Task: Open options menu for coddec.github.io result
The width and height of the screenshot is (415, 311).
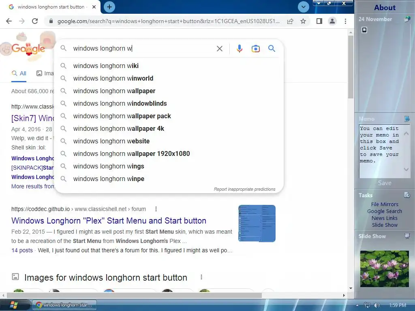Action: click(156, 209)
